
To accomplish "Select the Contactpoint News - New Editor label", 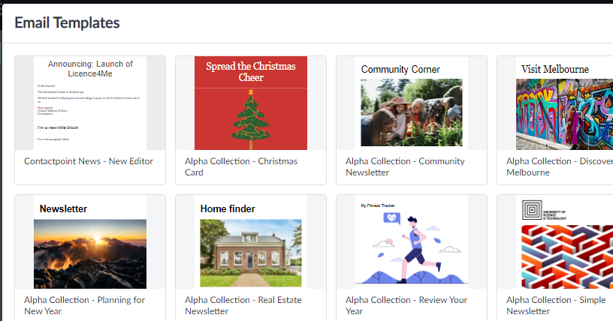I will point(88,161).
